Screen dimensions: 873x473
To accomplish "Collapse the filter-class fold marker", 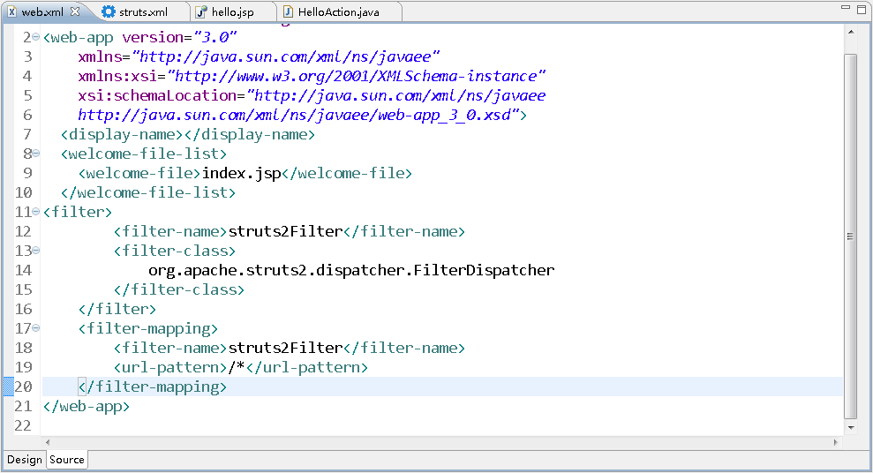I will coord(36,251).
